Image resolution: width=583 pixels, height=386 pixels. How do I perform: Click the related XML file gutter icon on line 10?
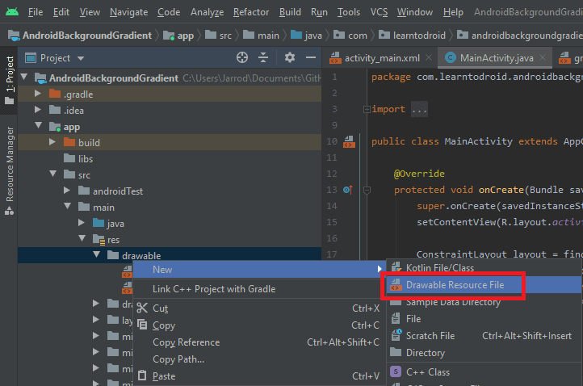tap(349, 141)
